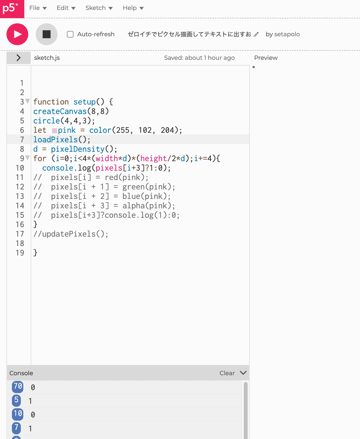Click the 5 count badge in console
This screenshot has width=360, height=439.
click(x=16, y=401)
